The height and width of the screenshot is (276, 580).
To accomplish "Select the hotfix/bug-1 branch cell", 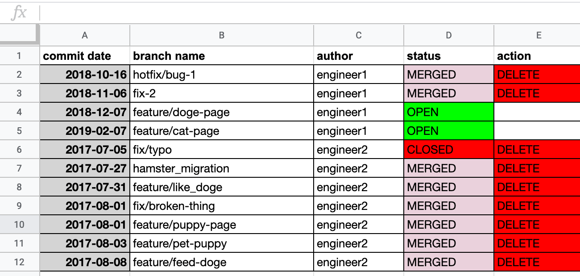I will pyautogui.click(x=222, y=75).
